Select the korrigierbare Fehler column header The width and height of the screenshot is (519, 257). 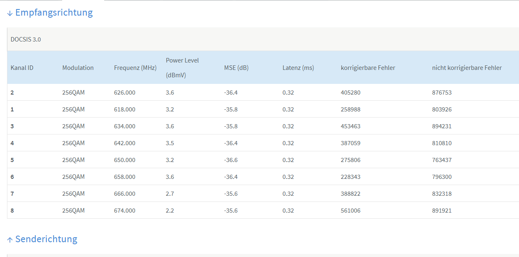tap(368, 68)
